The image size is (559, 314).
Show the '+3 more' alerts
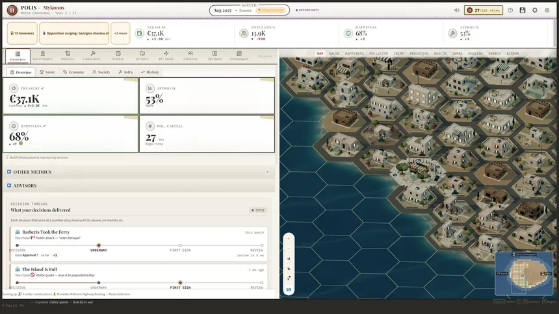[120, 33]
